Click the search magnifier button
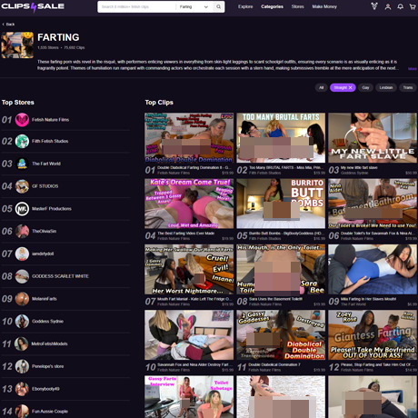 pos(218,6)
